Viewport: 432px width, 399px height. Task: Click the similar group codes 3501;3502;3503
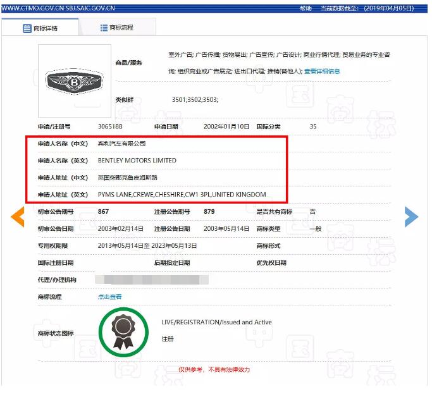point(195,100)
